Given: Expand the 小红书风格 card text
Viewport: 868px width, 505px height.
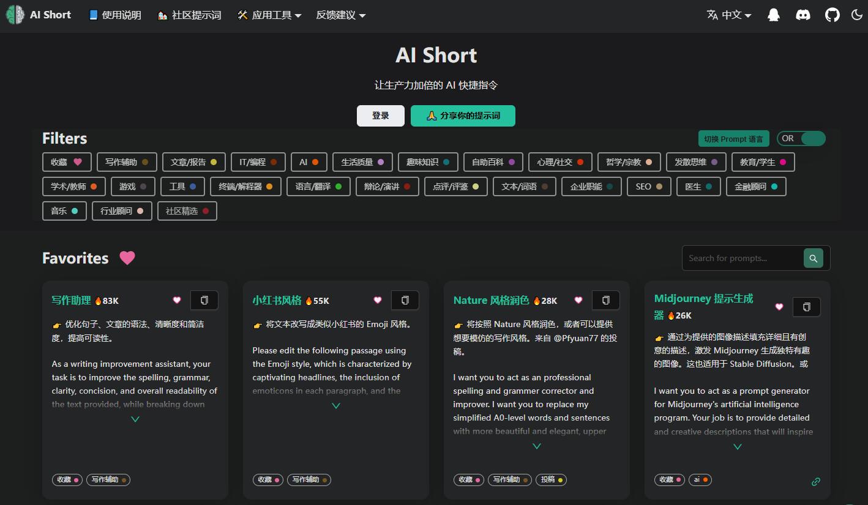Looking at the screenshot, I should (x=336, y=406).
